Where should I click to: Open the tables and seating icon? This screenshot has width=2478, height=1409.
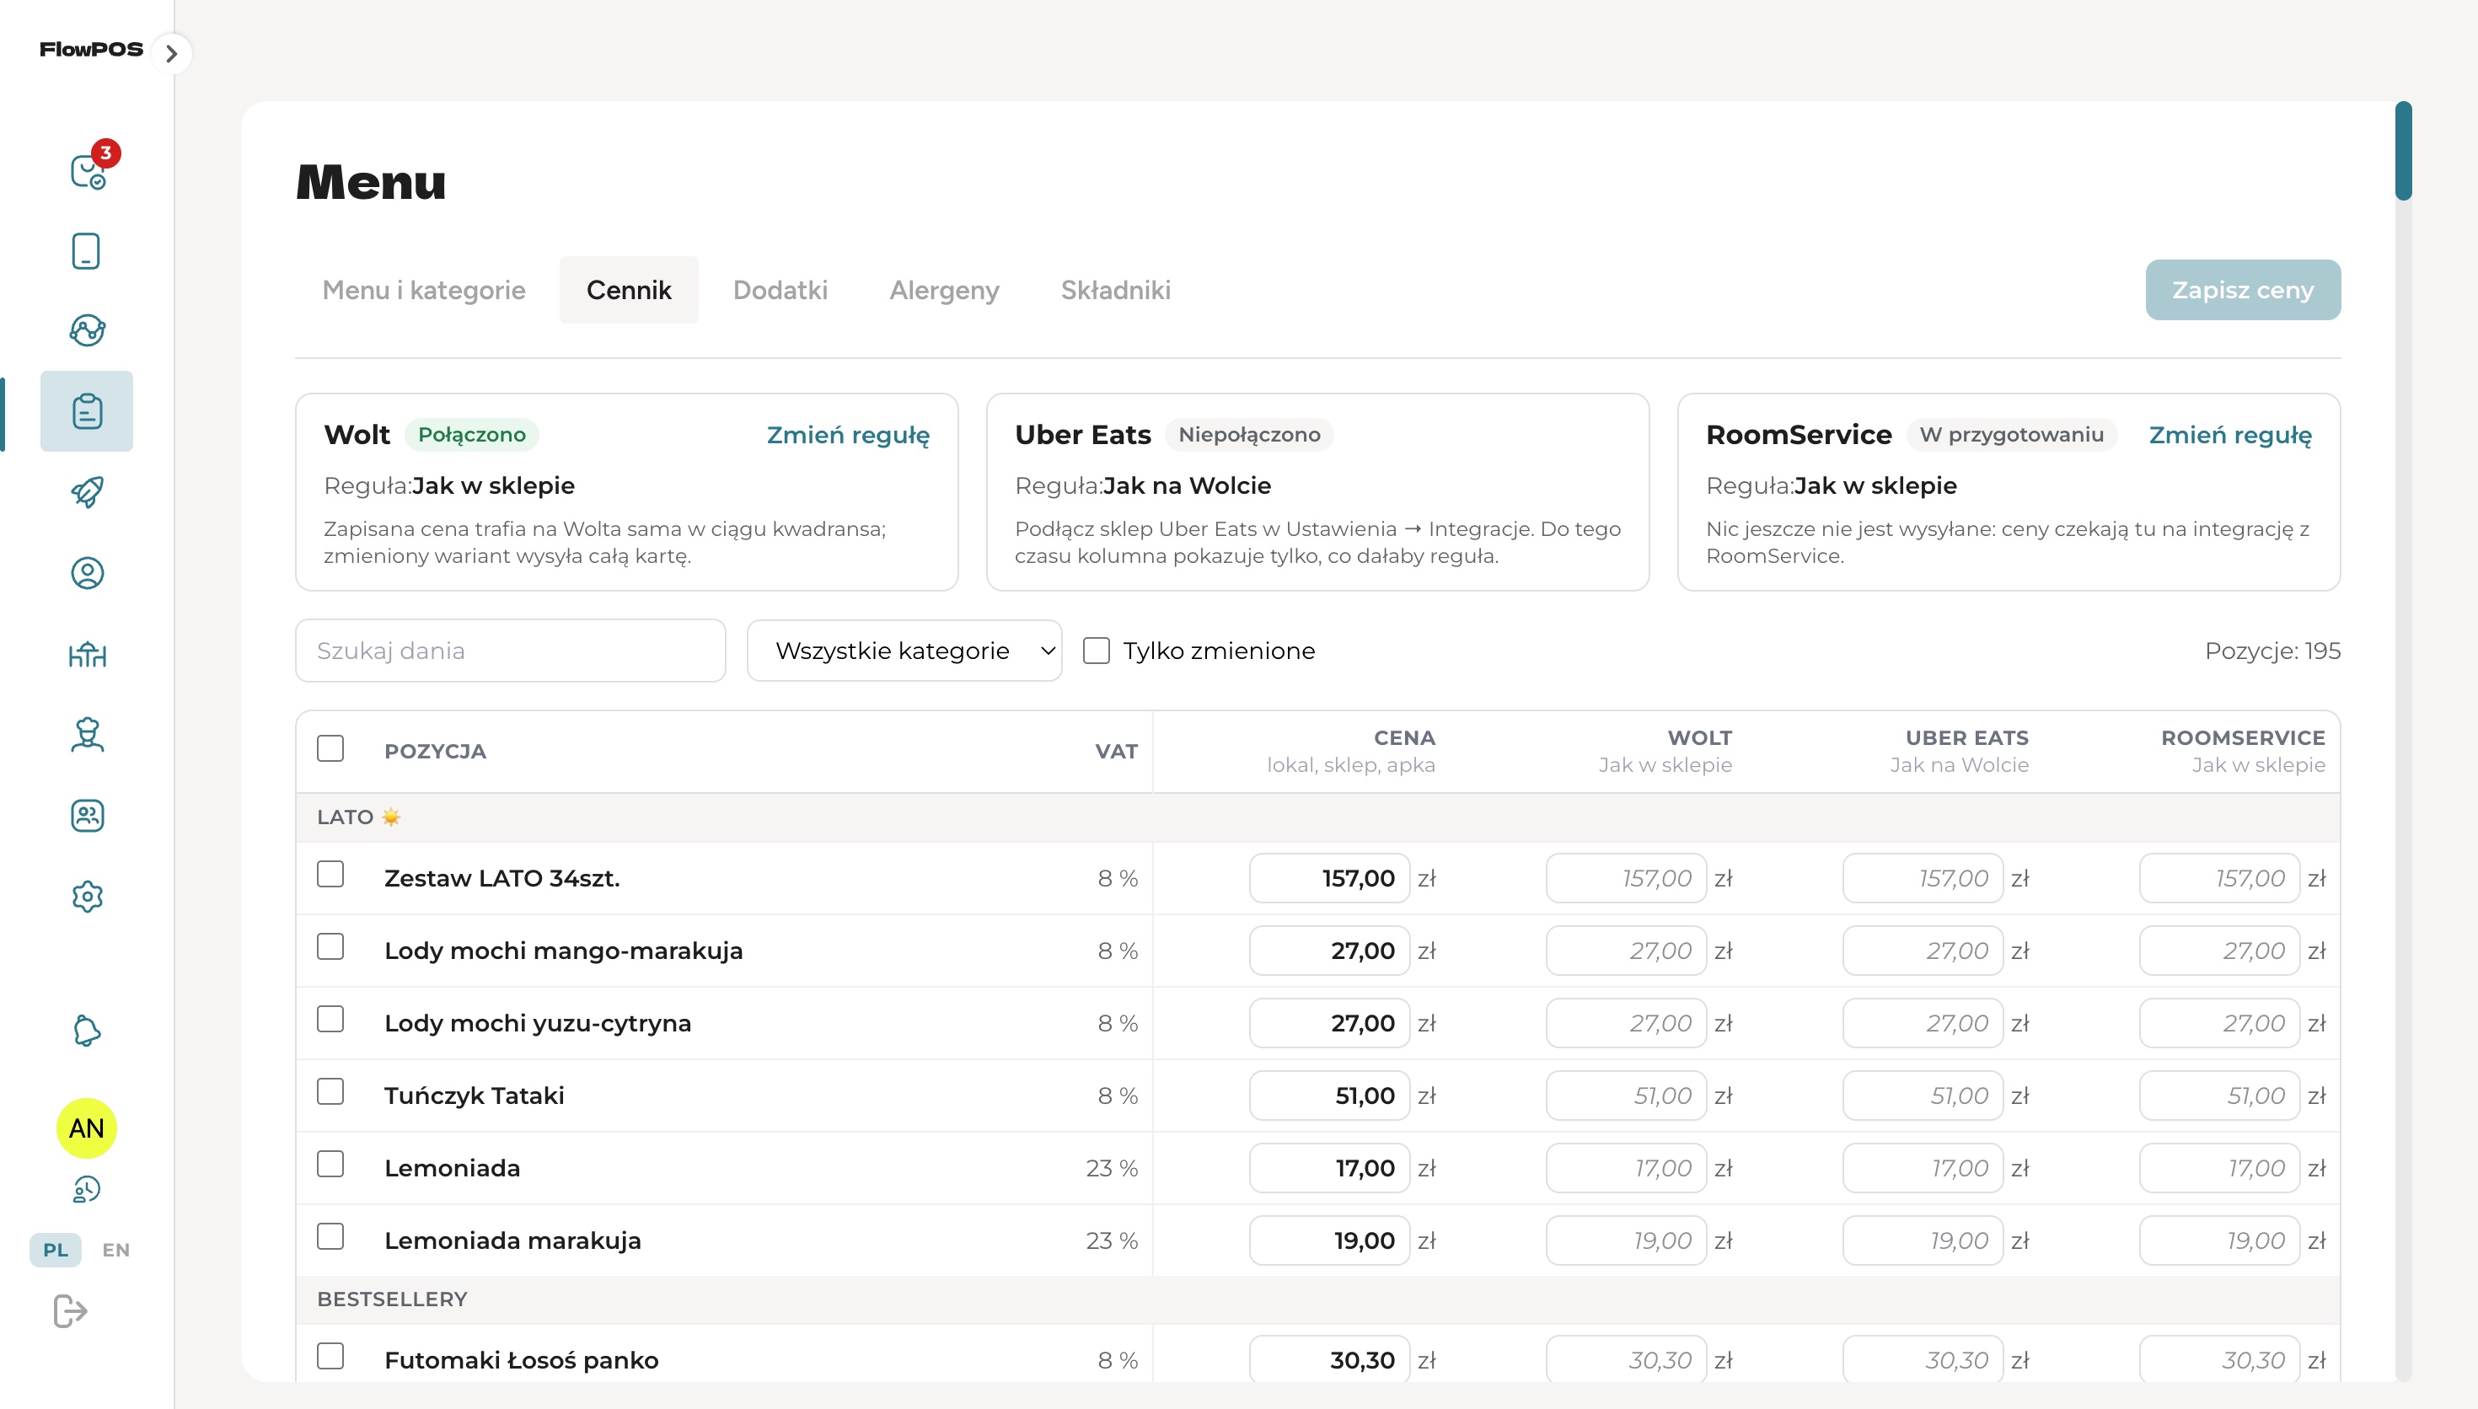point(87,654)
